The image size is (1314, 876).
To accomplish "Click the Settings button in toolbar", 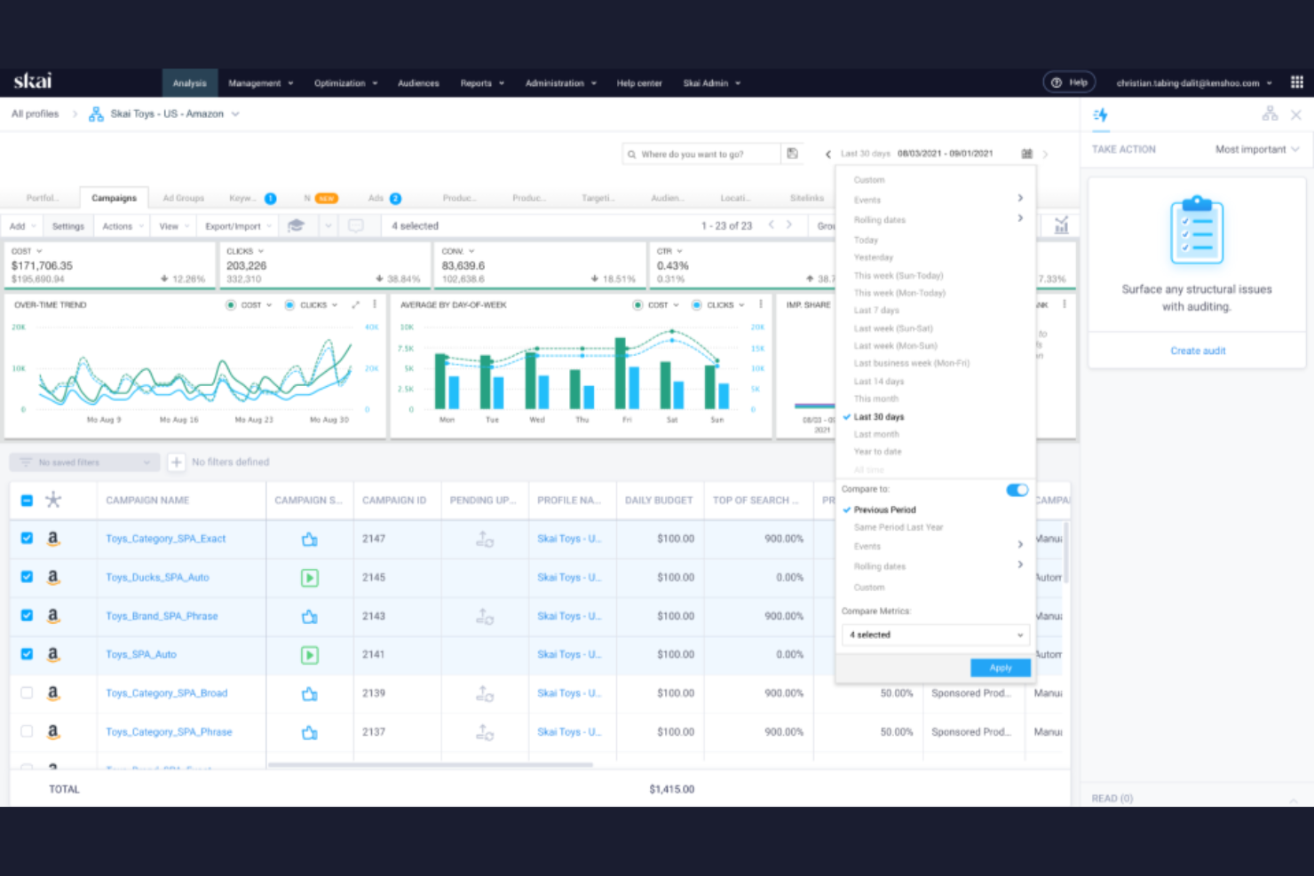I will click(x=67, y=226).
